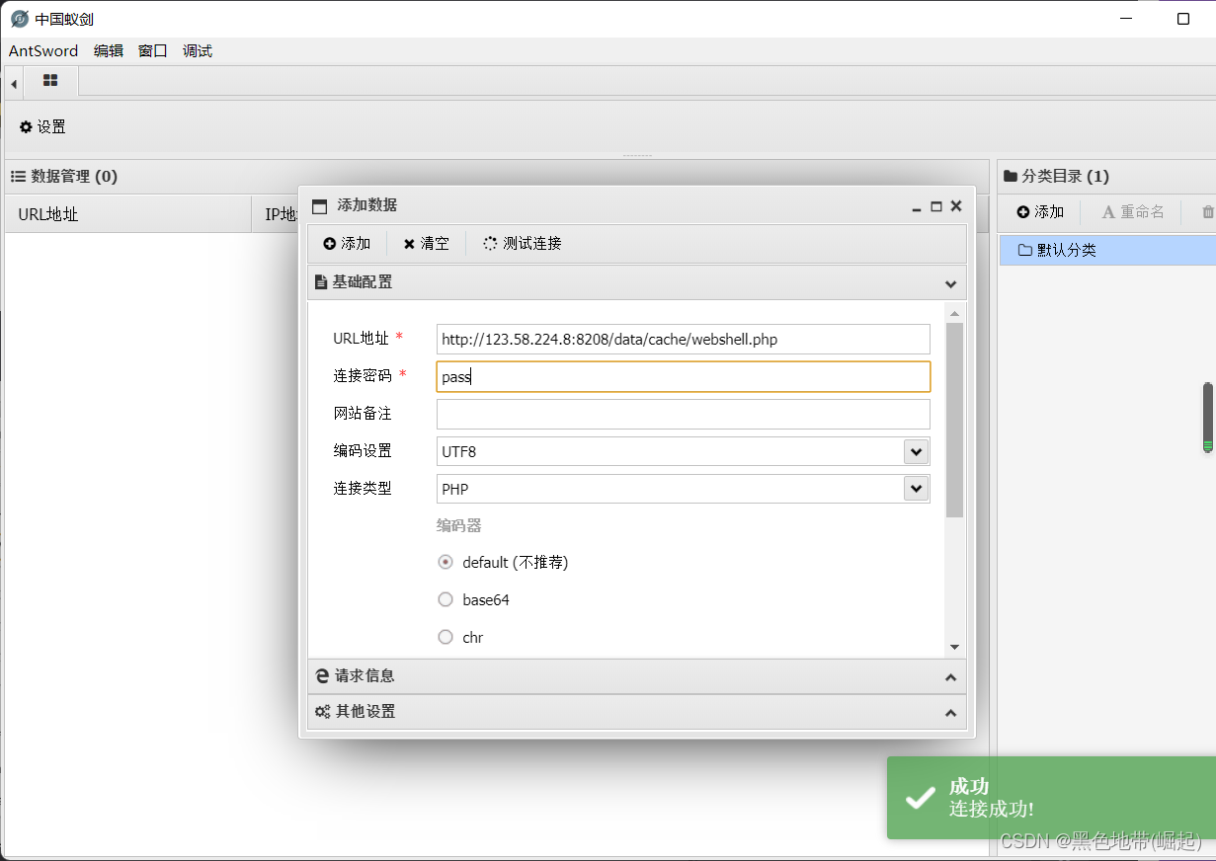Image resolution: width=1216 pixels, height=861 pixels.
Task: Expand the 请求信息 section
Action: pos(950,677)
